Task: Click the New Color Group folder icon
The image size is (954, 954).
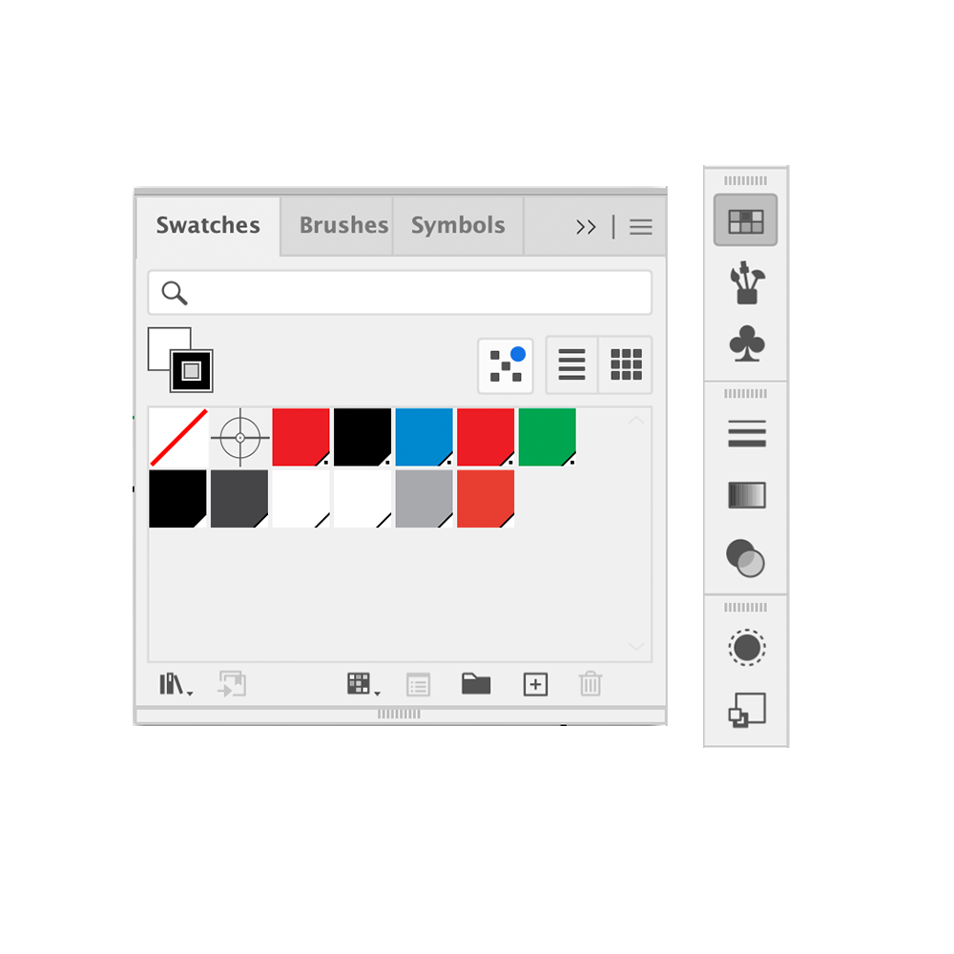Action: 476,684
